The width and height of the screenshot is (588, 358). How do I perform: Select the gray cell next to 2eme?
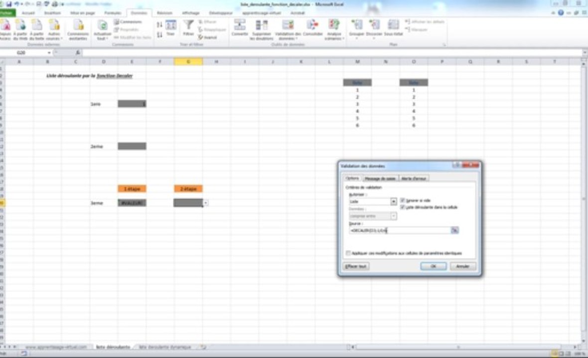[132, 146]
